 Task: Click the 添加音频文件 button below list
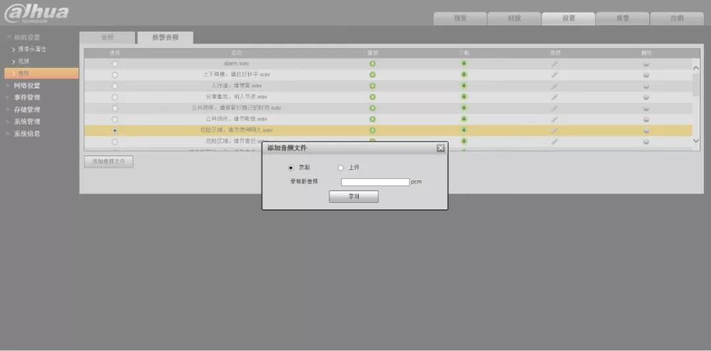(109, 161)
